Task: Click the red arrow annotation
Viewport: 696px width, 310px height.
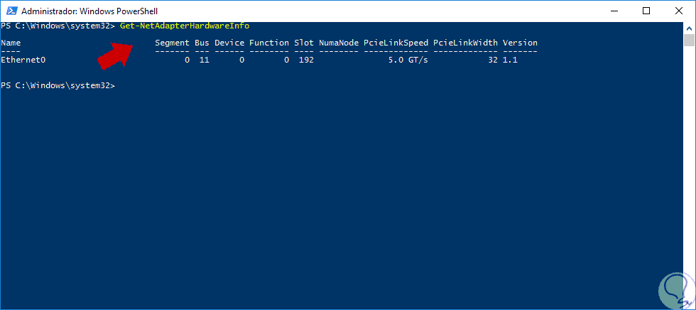Action: tap(117, 54)
